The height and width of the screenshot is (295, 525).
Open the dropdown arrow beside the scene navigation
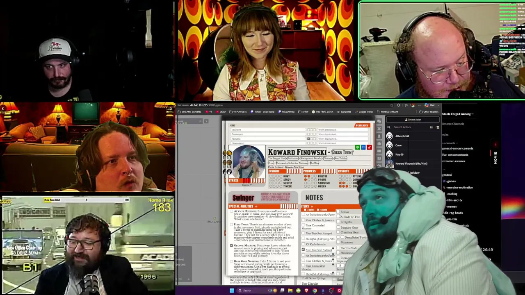click(x=206, y=121)
